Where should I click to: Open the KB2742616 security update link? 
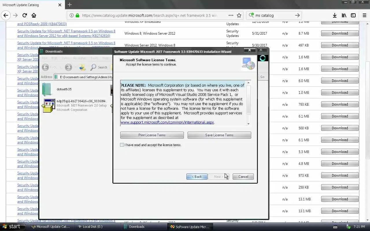66,33
